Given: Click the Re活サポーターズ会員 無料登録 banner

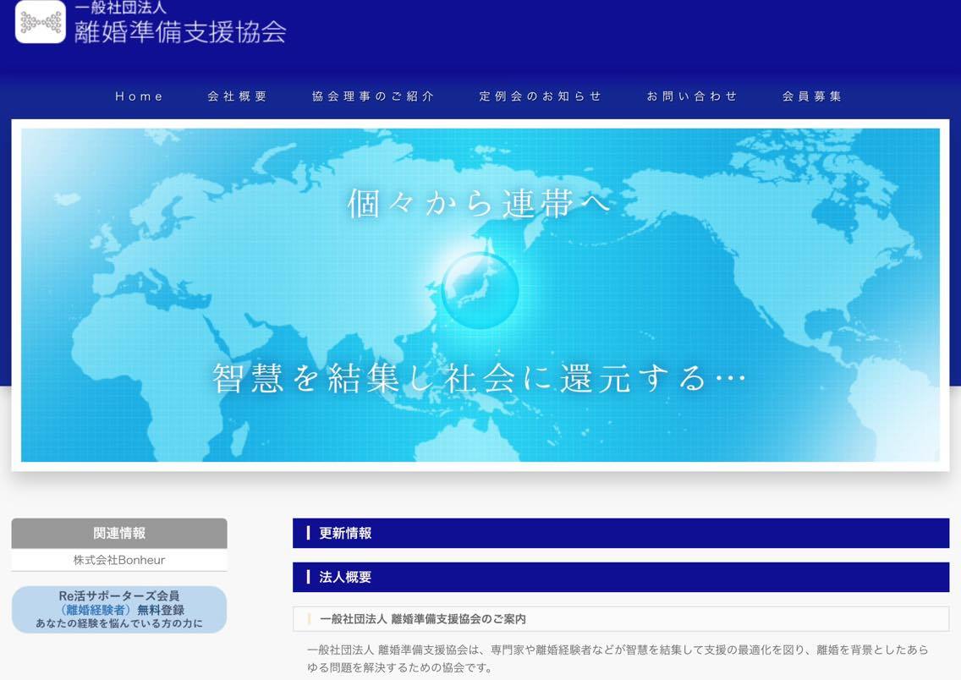Looking at the screenshot, I should (118, 608).
